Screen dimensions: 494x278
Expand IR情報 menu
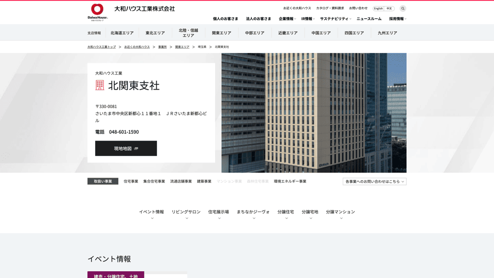(308, 19)
